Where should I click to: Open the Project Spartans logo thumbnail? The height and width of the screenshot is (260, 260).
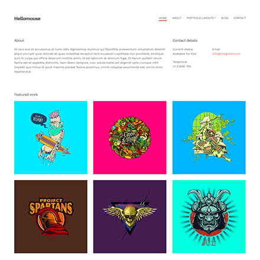(51, 216)
